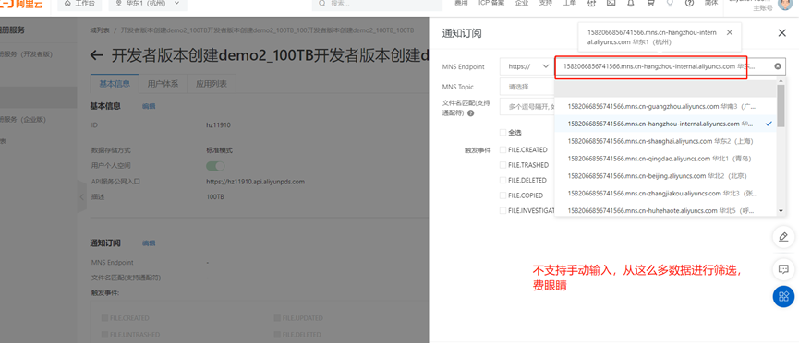Click the pencil edit floating button

(x=783, y=237)
